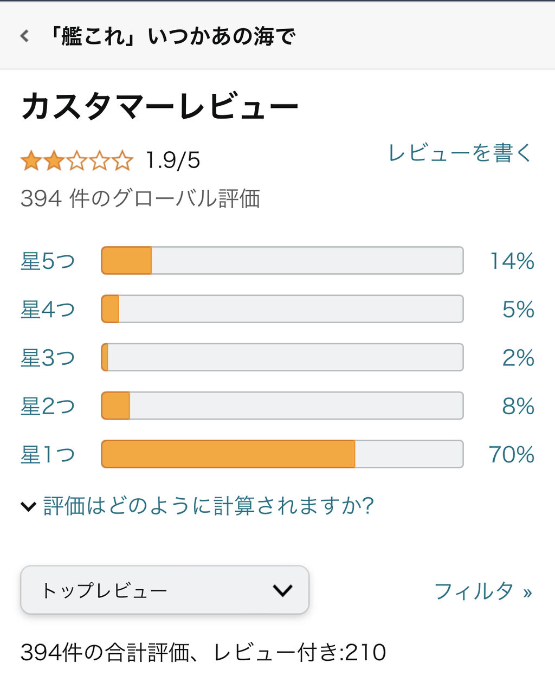Select the 星2つ rating label
The width and height of the screenshot is (555, 676).
coord(48,406)
